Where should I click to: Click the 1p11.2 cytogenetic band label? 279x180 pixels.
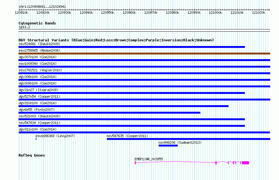tap(24, 27)
